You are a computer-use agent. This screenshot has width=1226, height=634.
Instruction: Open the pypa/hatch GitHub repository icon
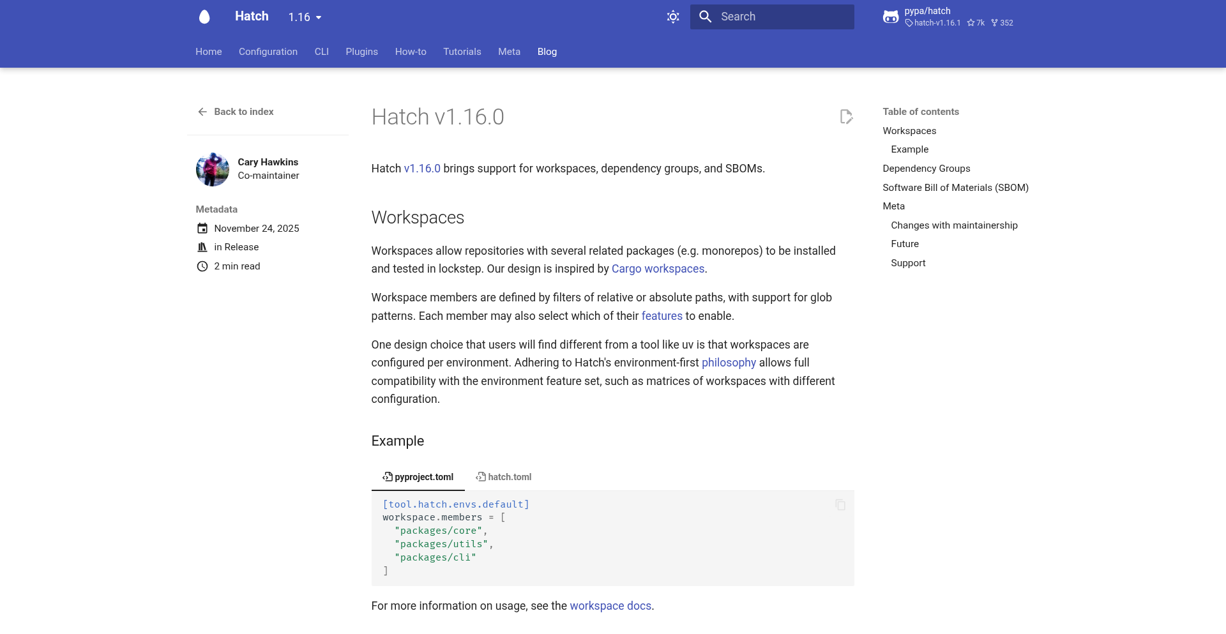coord(891,17)
